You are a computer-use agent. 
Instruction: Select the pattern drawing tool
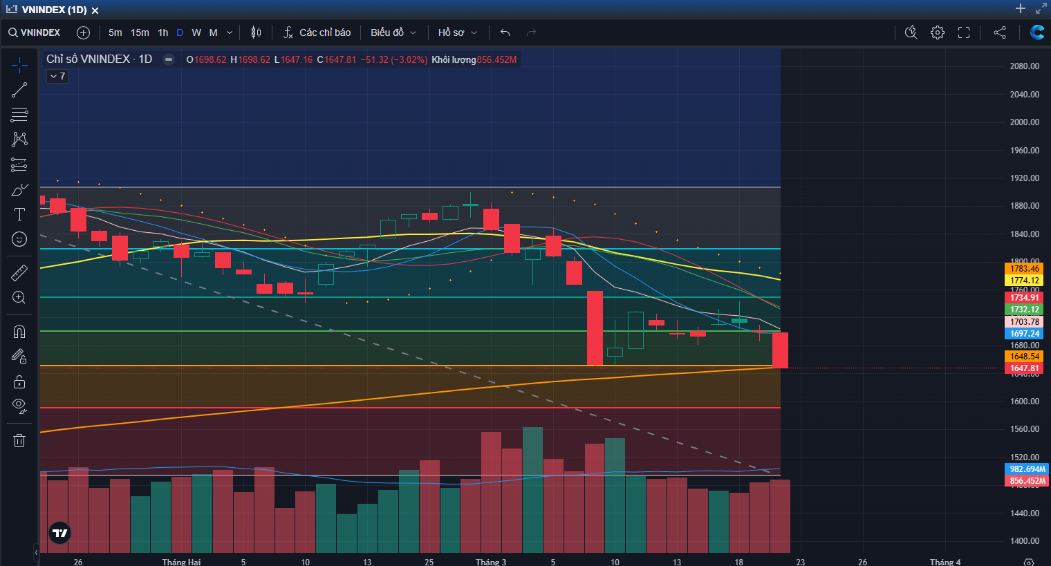pos(19,140)
